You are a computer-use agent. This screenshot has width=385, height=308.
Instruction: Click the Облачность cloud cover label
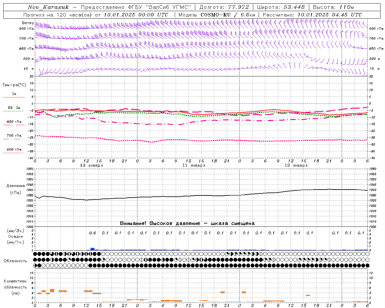click(15, 261)
